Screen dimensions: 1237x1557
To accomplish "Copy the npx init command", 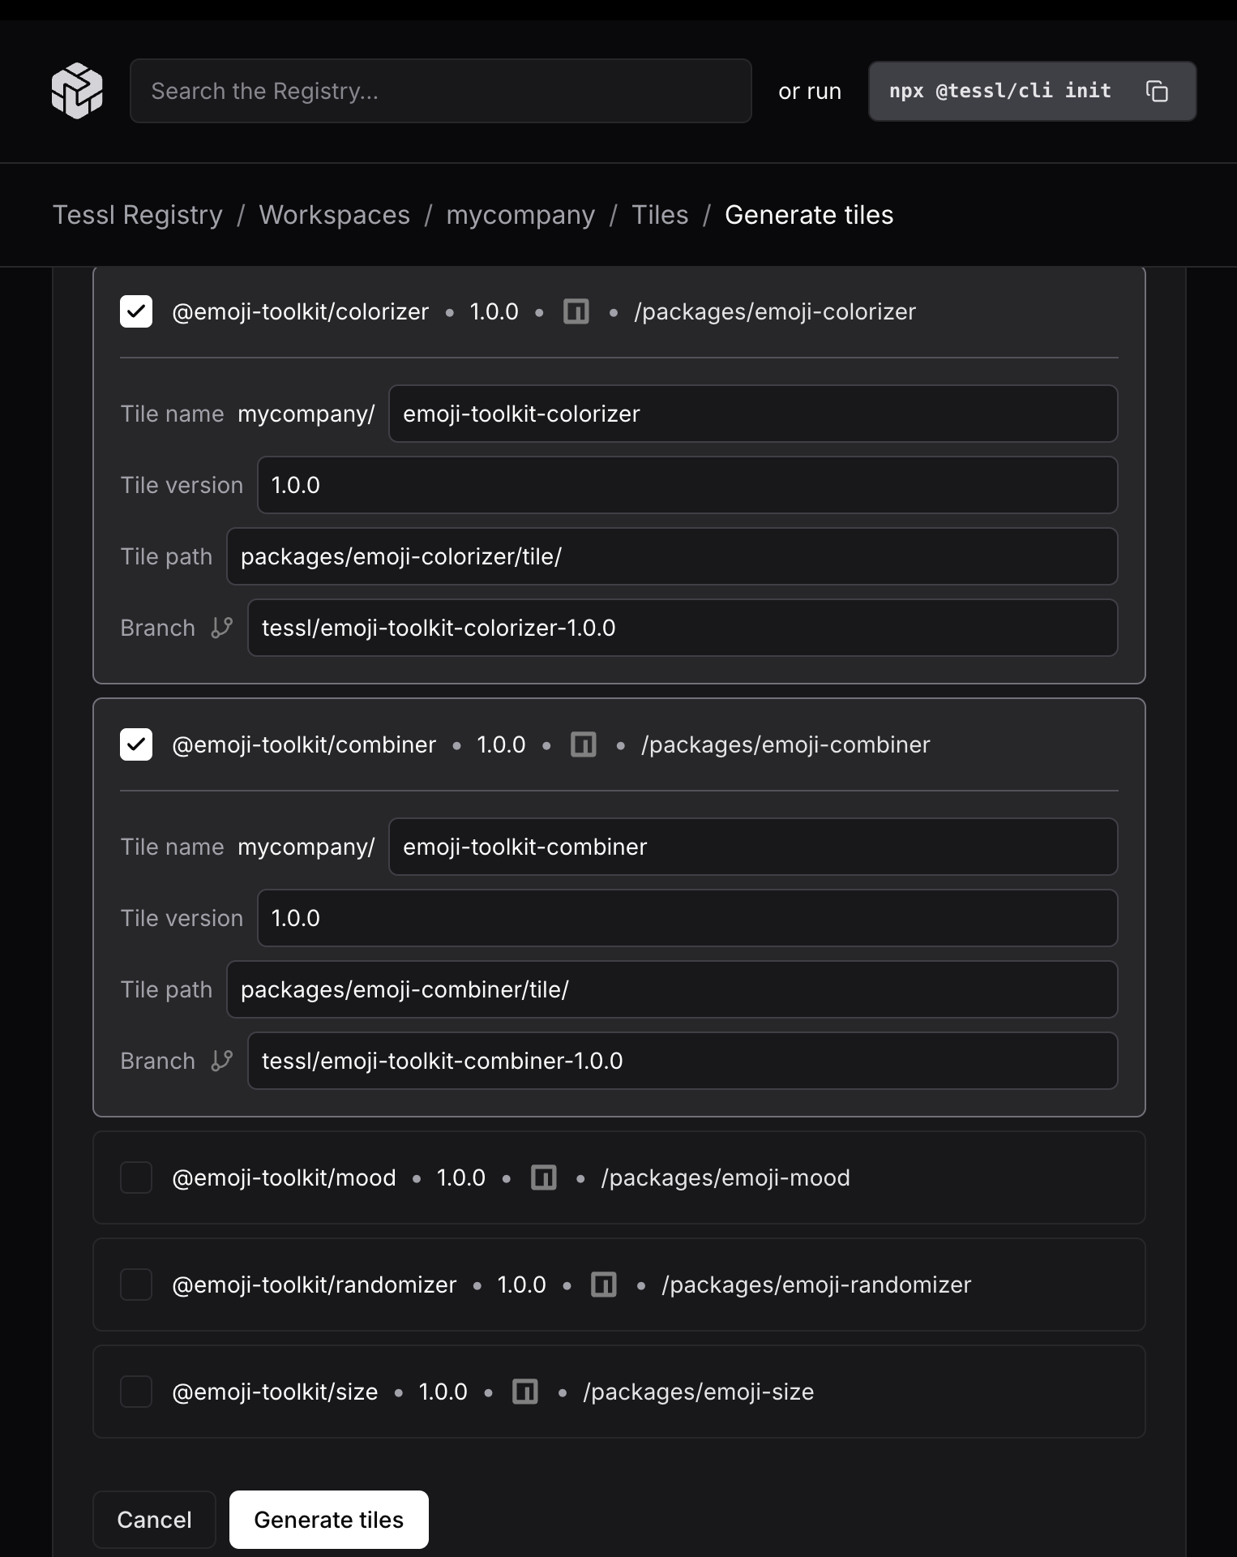I will coord(1157,91).
